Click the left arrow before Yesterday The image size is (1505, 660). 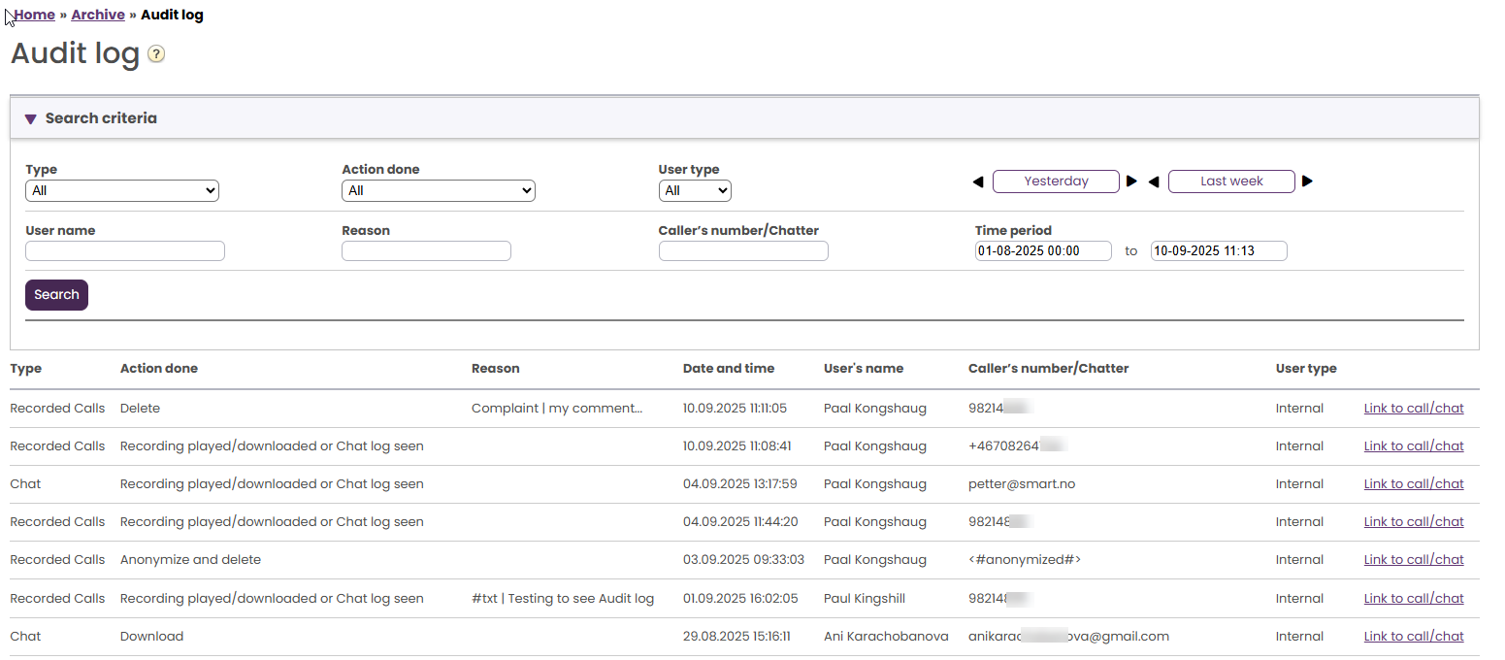[978, 181]
